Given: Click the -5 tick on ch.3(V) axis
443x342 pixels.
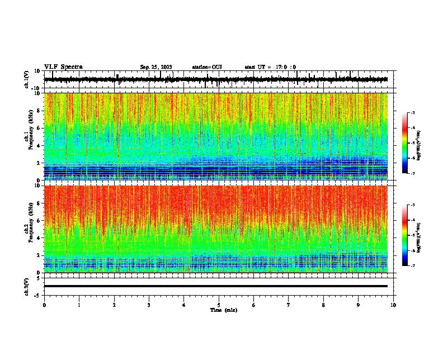Looking at the screenshot, I should pyautogui.click(x=37, y=296).
